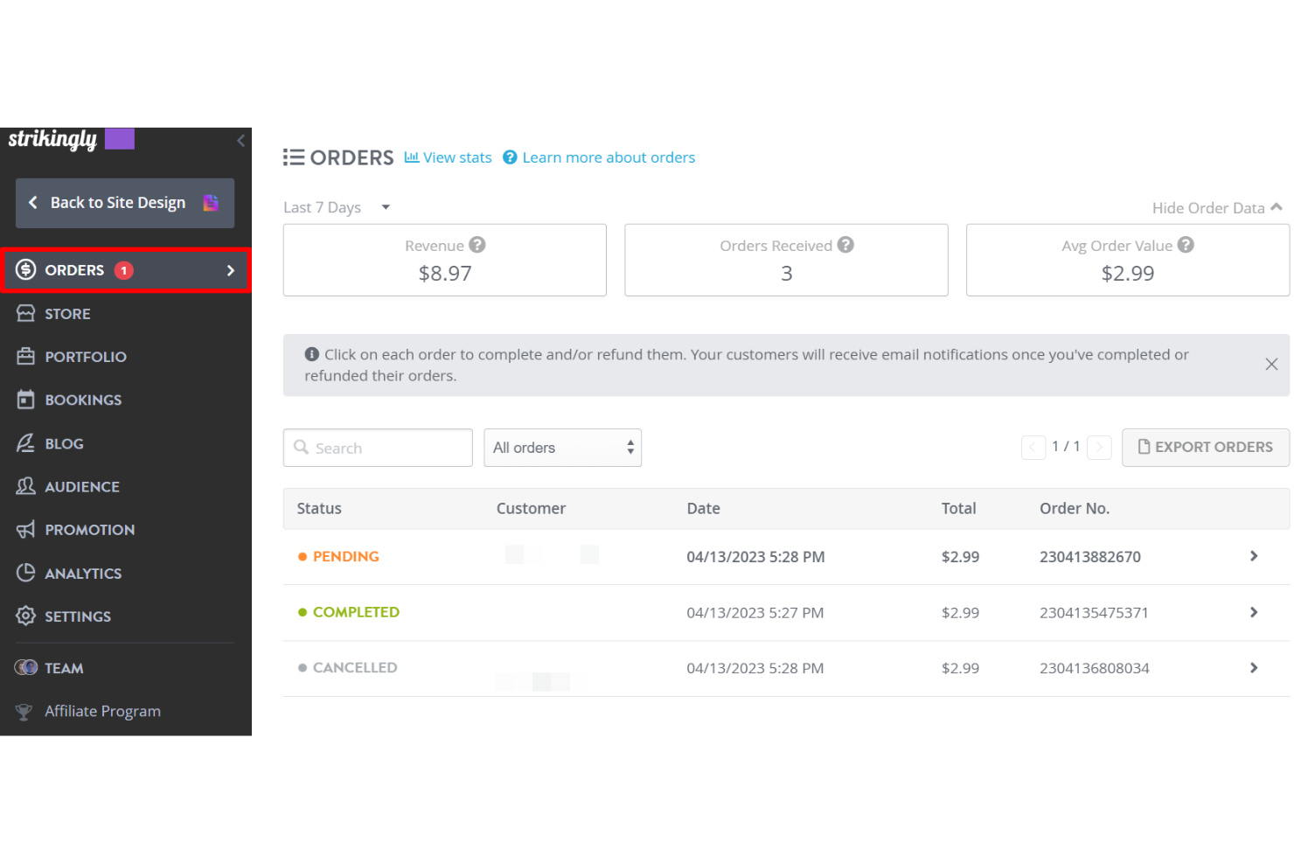1294x863 pixels.
Task: Click the Audience people icon
Action: (x=26, y=486)
